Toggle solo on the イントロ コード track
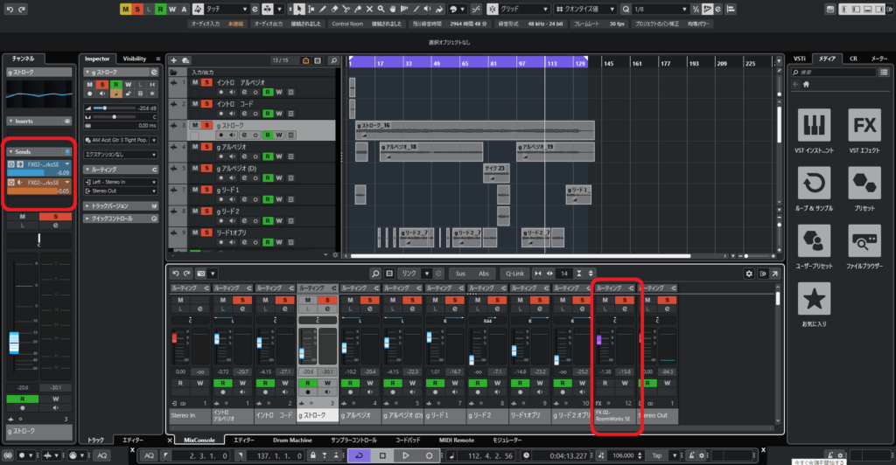896x465 pixels. pyautogui.click(x=206, y=102)
